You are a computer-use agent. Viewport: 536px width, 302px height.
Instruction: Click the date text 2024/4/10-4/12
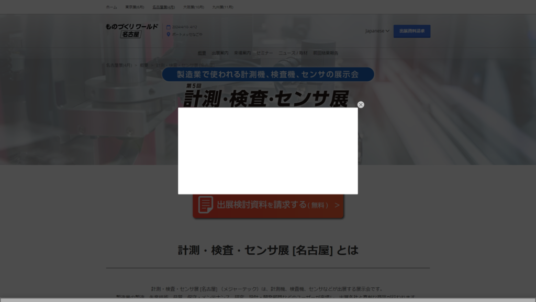click(x=185, y=27)
